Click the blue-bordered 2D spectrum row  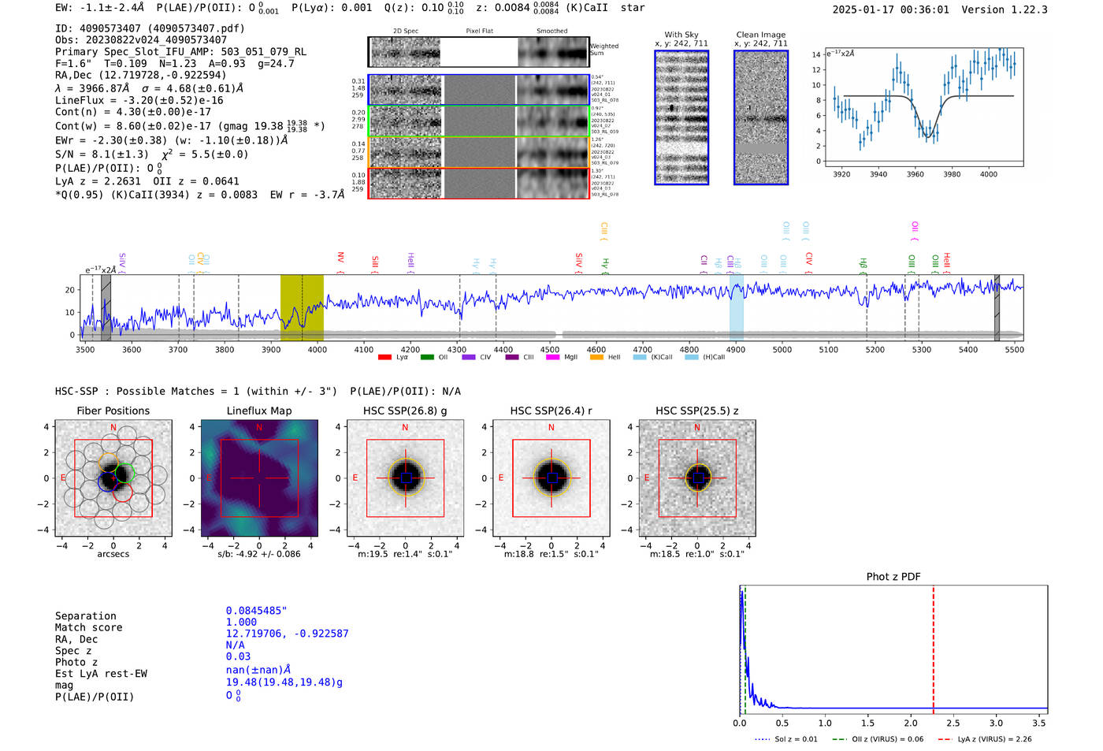pyautogui.click(x=479, y=90)
